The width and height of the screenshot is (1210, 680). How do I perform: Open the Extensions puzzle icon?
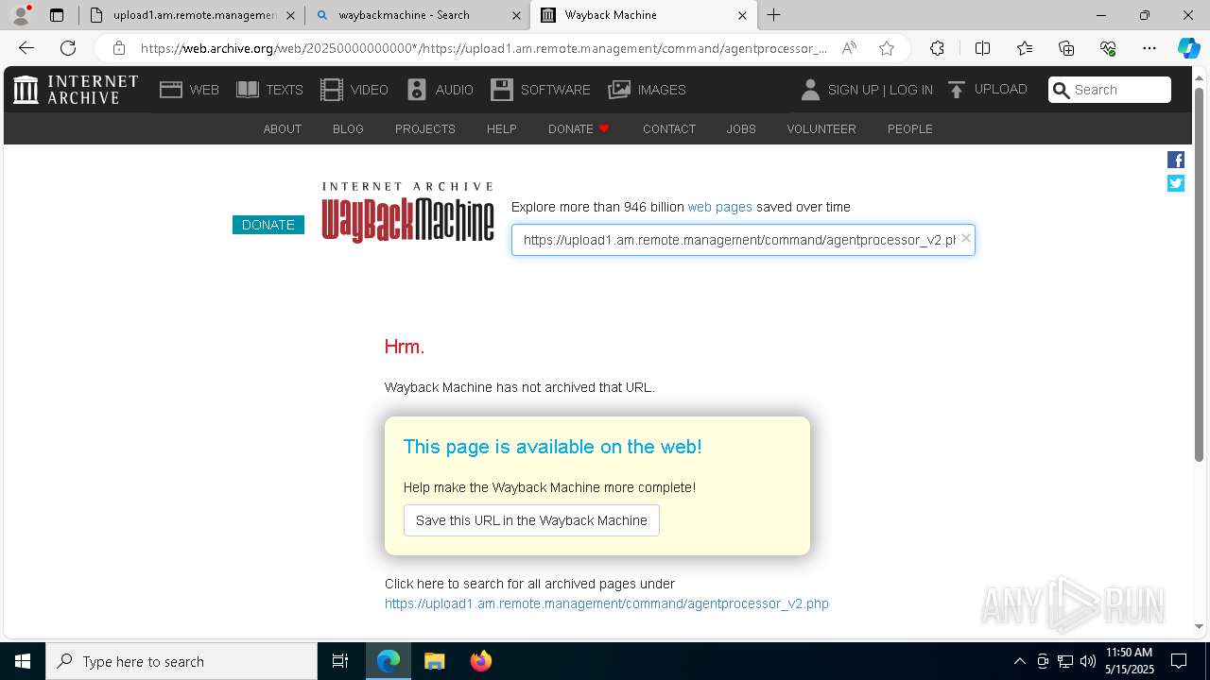[937, 48]
